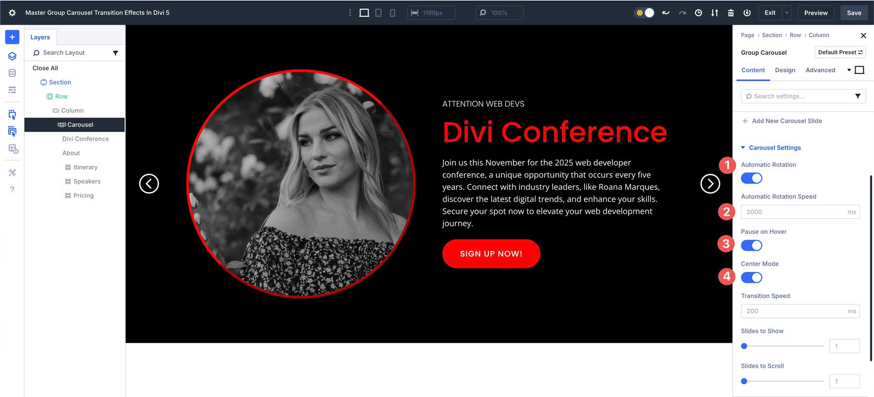The image size is (874, 397).
Task: Click the redo arrow in top bar
Action: [x=682, y=13]
